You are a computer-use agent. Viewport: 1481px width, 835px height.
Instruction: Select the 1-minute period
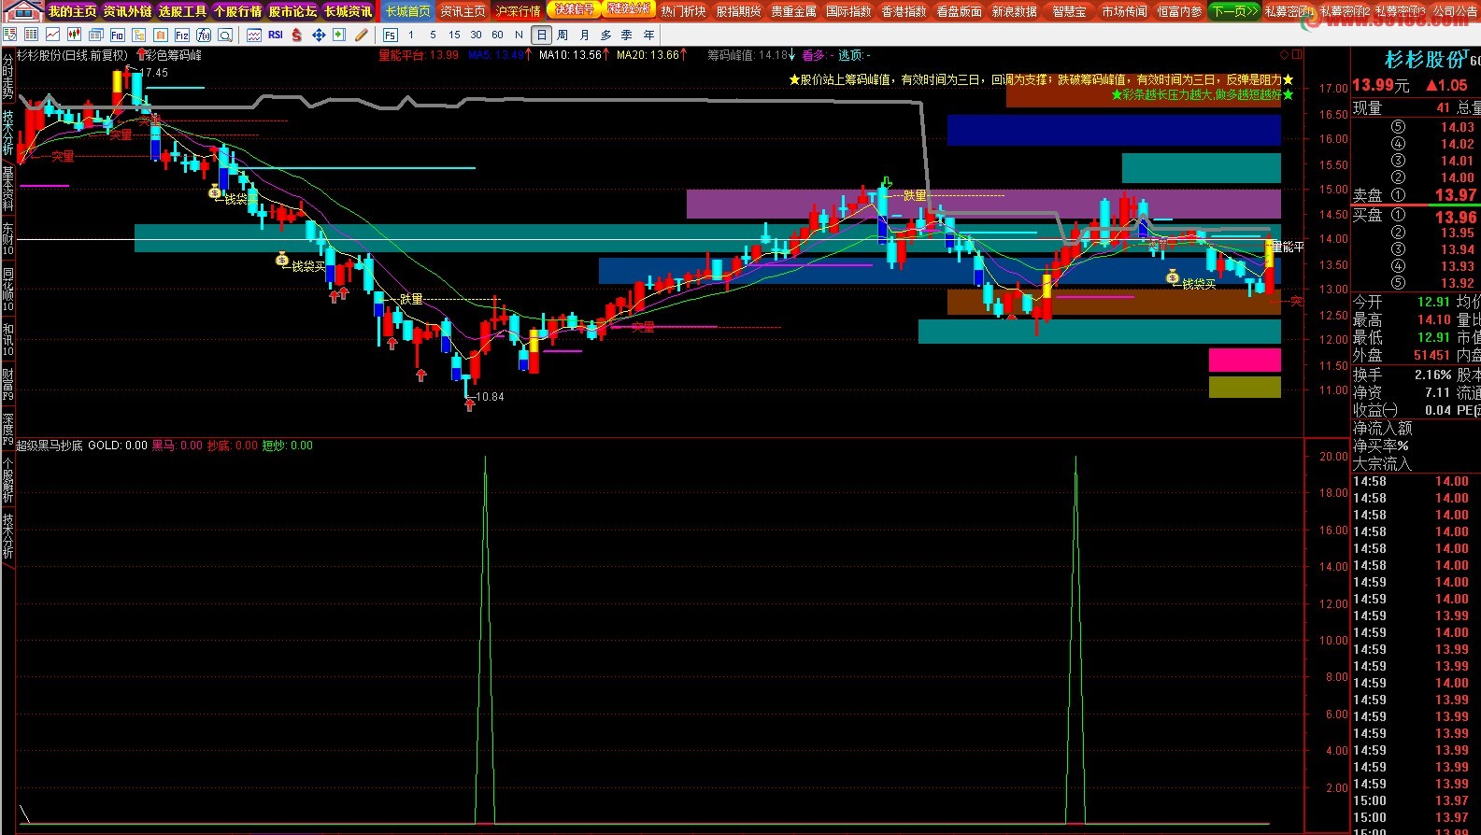coord(411,35)
